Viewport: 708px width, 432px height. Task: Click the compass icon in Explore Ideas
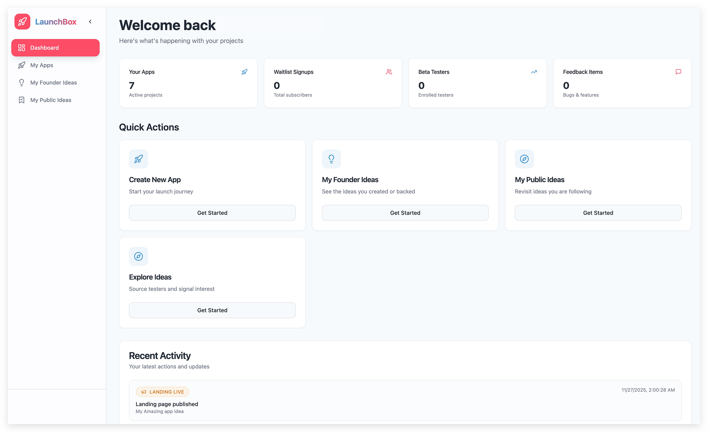[x=138, y=256]
